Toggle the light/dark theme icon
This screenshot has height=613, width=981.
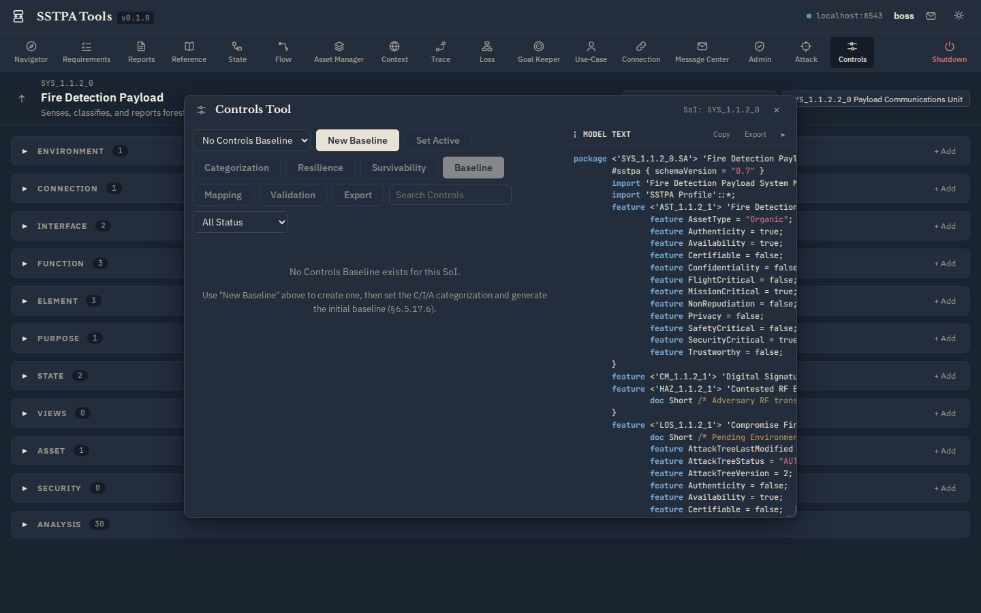tap(959, 16)
